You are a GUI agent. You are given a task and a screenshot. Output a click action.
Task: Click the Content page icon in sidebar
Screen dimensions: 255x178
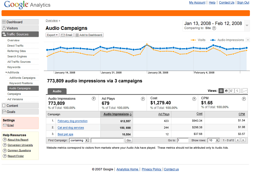(4, 105)
